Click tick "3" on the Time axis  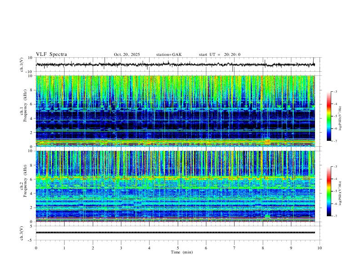pyautogui.click(x=121, y=248)
